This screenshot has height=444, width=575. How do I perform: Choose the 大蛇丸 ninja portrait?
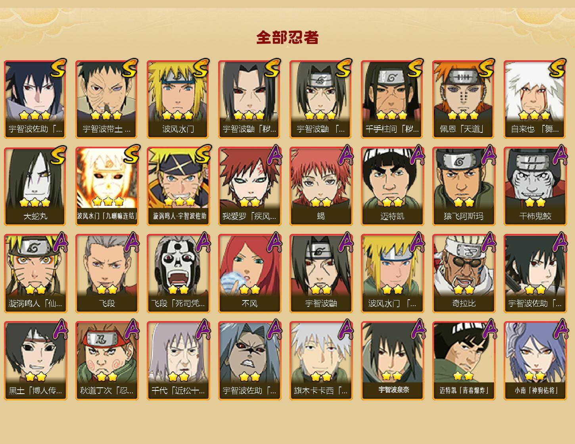pos(35,186)
